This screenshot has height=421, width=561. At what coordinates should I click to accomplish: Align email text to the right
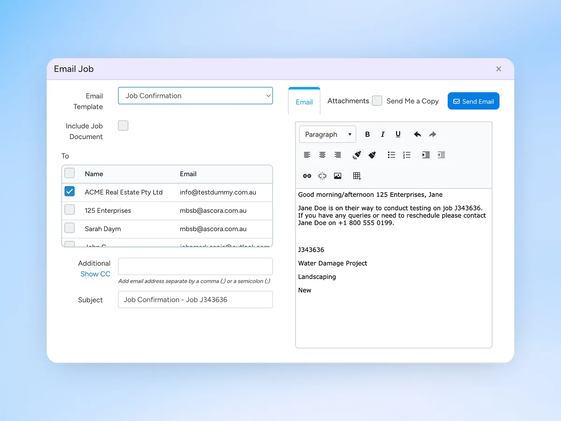(x=338, y=155)
